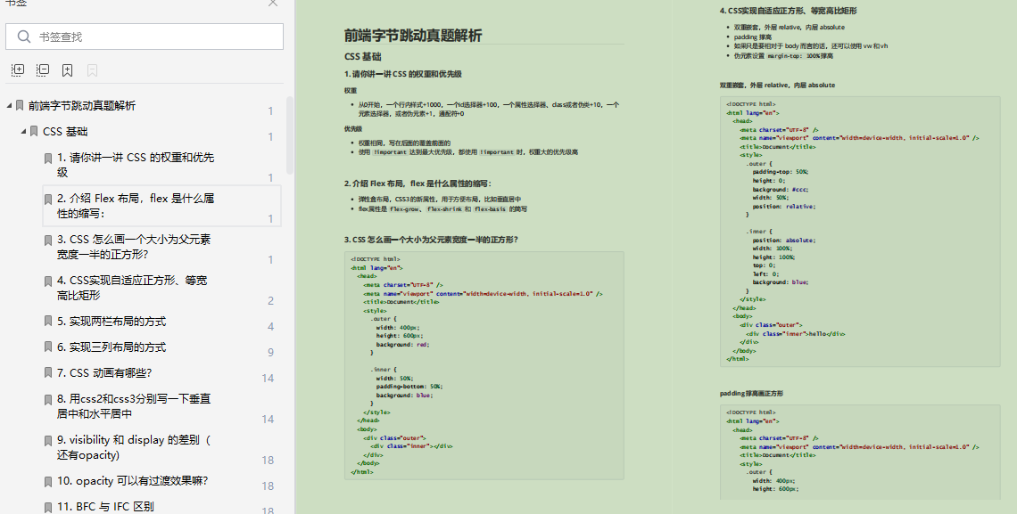Add new bookmark icon in toolbar
This screenshot has width=1017, height=514.
point(68,69)
